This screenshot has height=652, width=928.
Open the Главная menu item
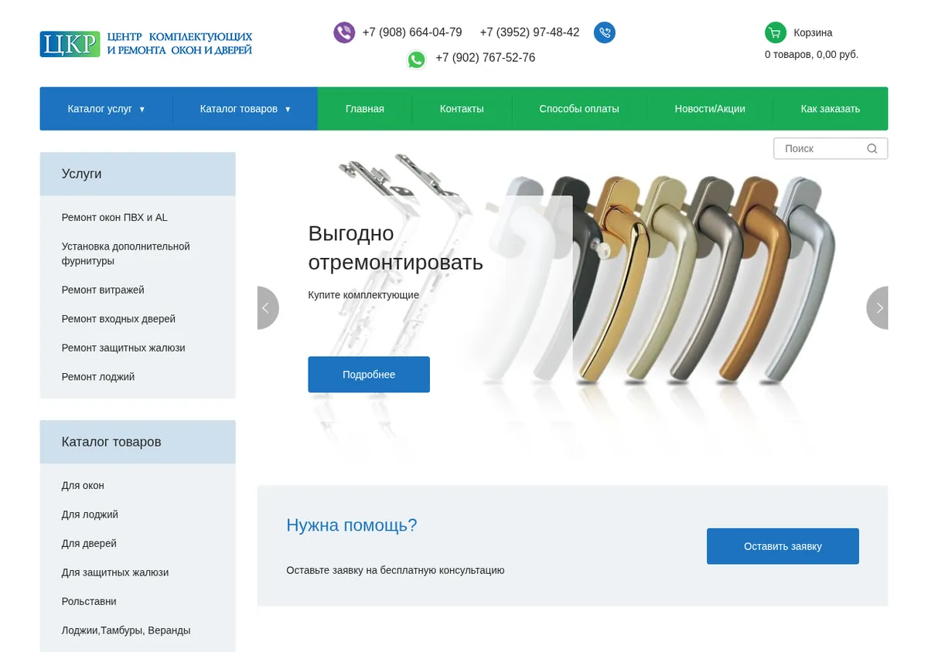pyautogui.click(x=365, y=109)
